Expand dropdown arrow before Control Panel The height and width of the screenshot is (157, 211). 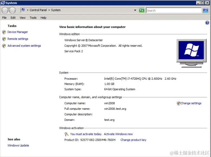(x=28, y=10)
